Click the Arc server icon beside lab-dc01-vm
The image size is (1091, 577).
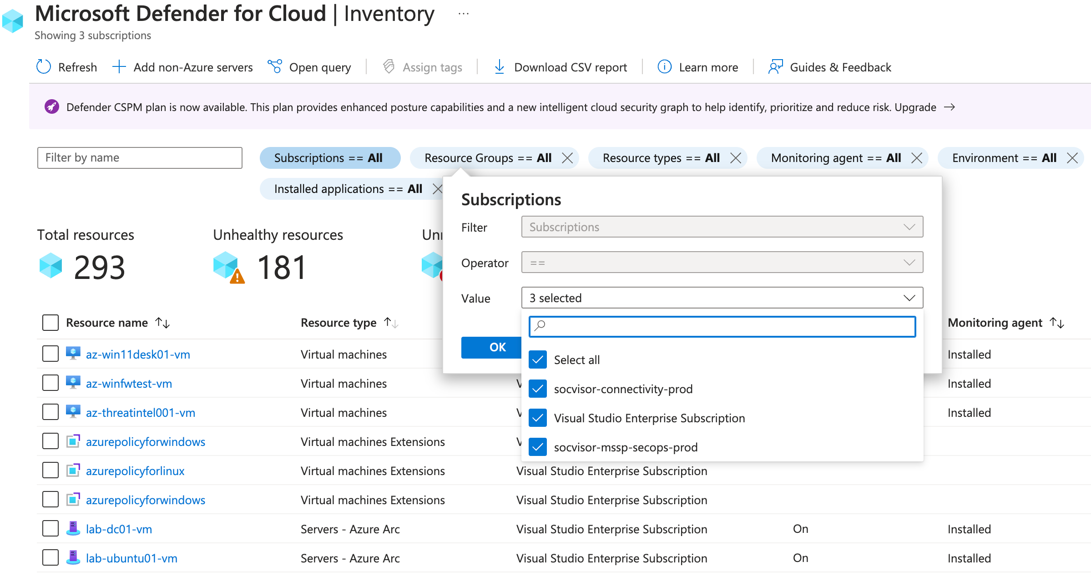tap(73, 528)
